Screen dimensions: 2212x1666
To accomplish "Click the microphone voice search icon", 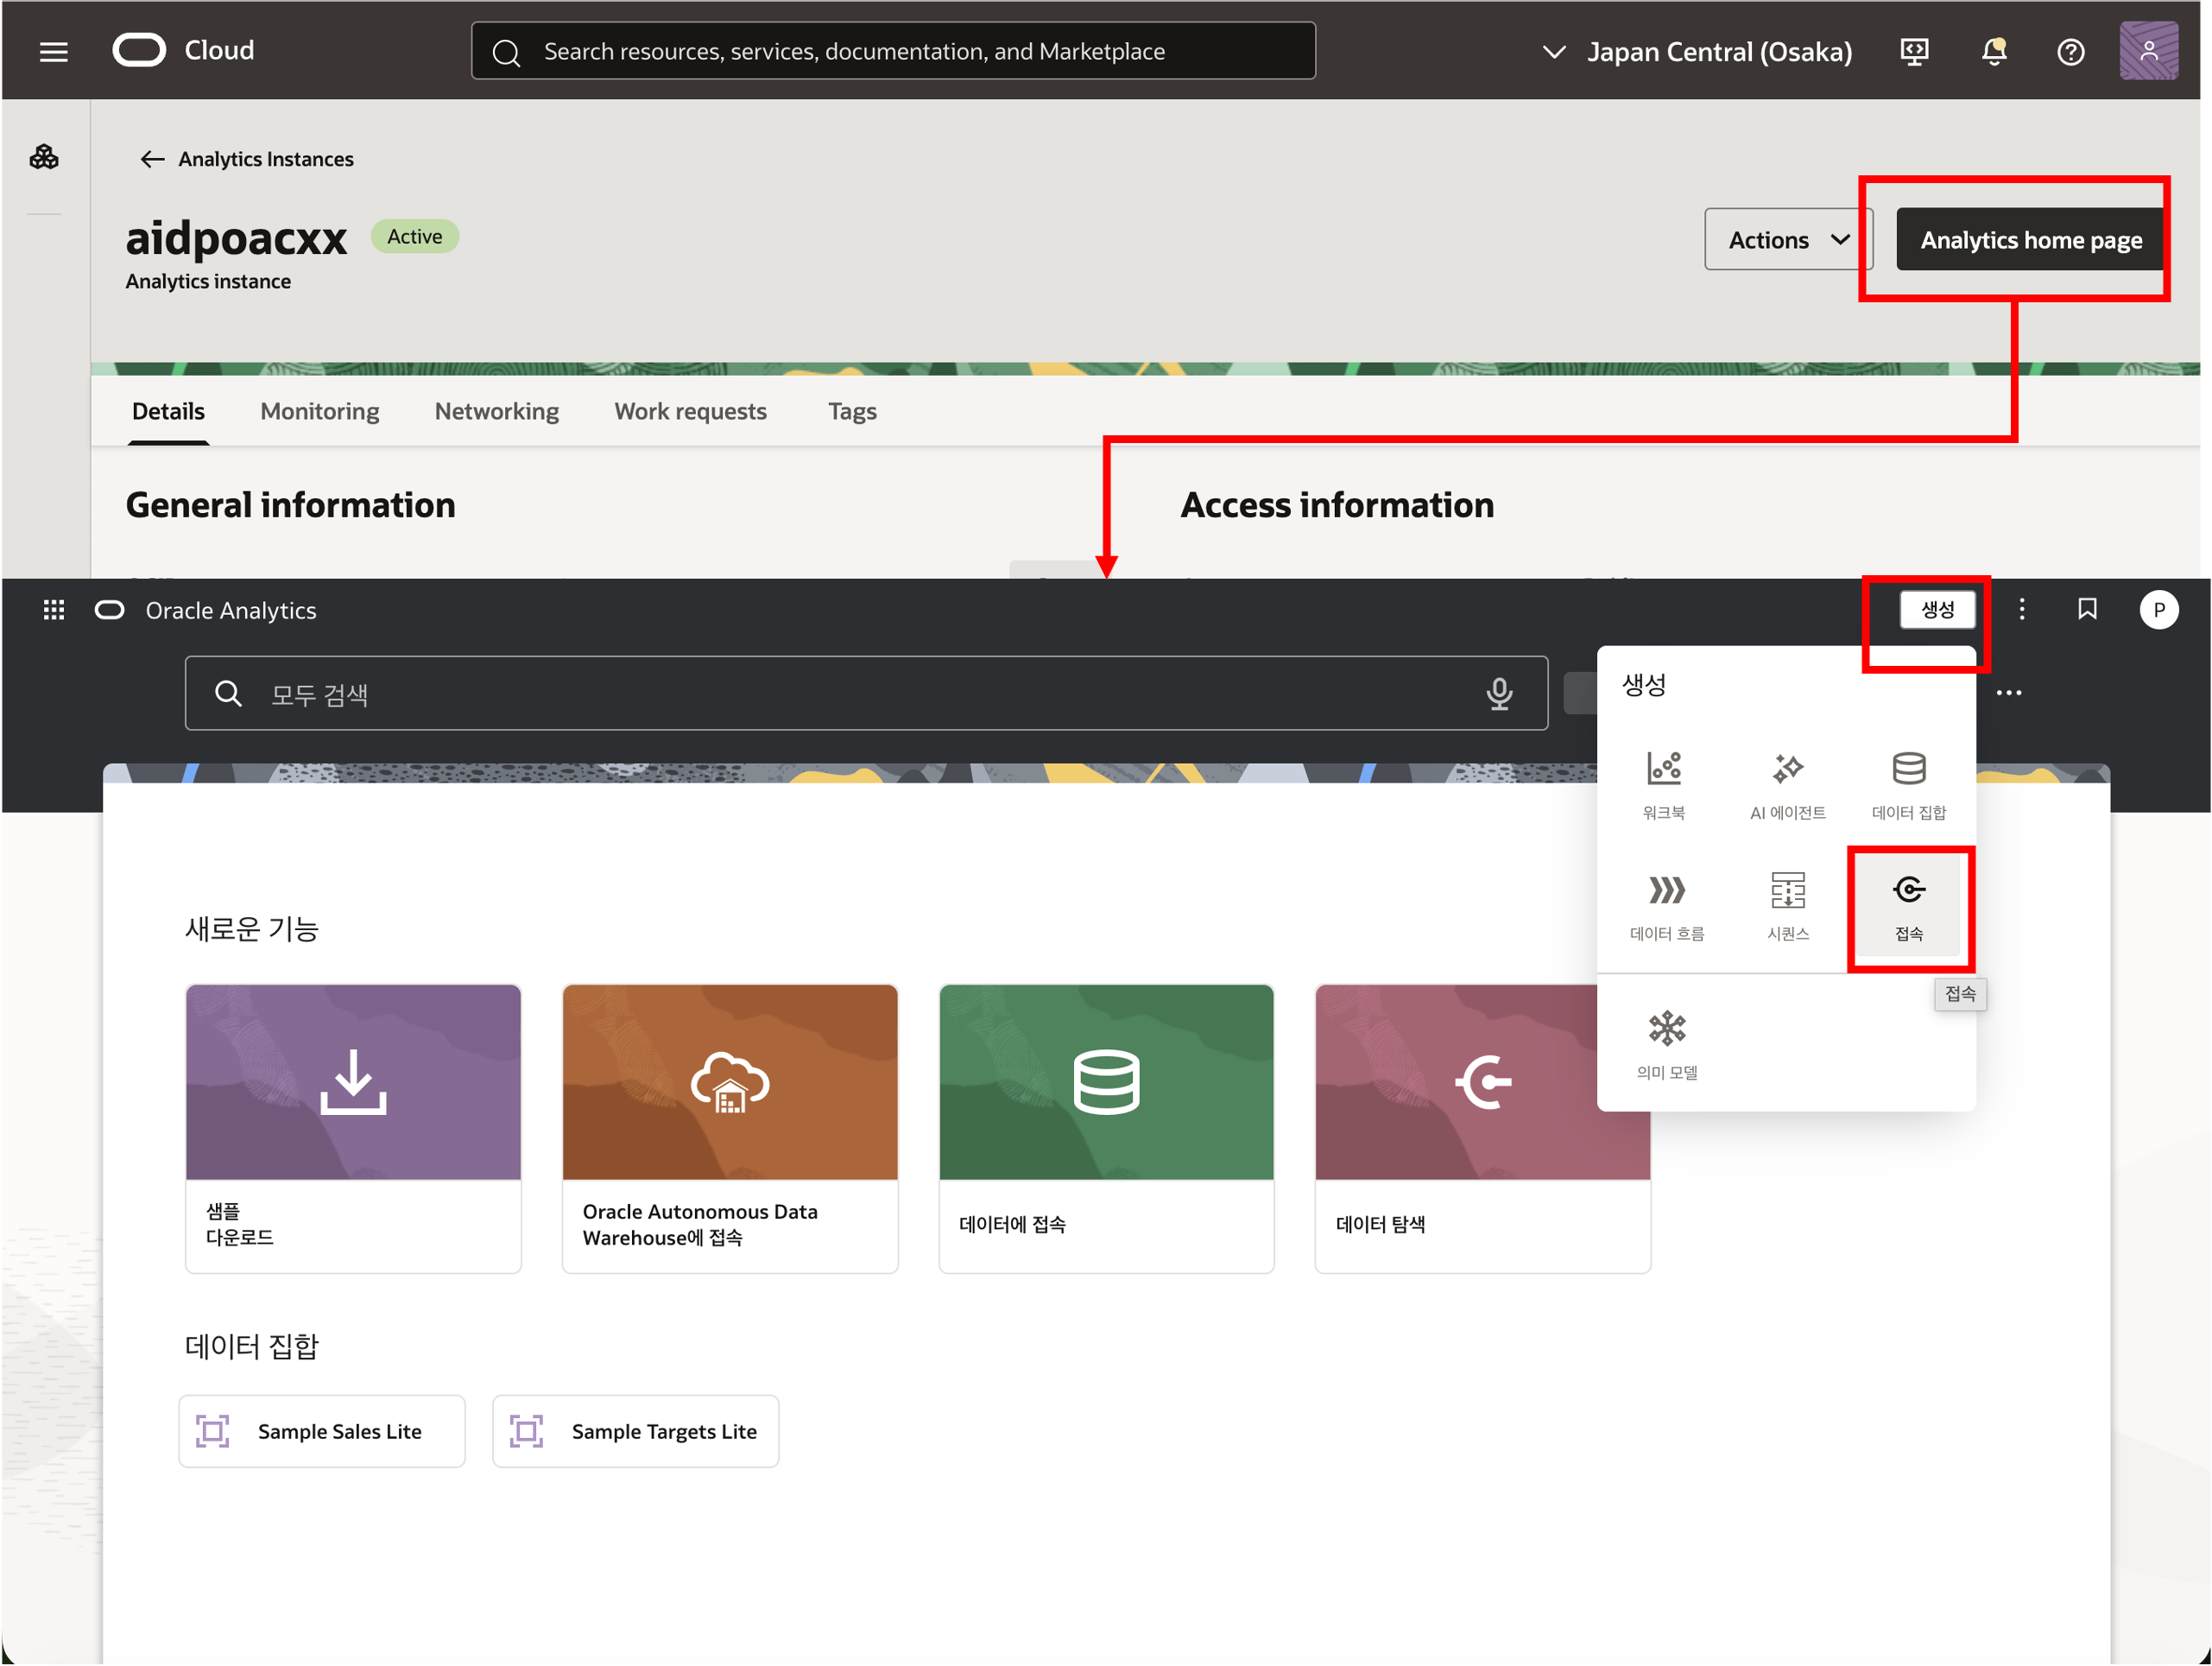I will tap(1498, 694).
